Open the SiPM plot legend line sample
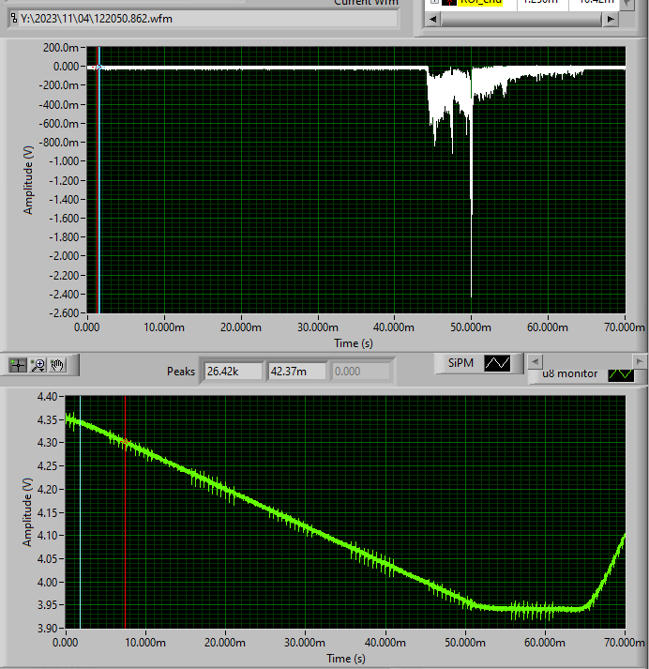 tap(497, 363)
